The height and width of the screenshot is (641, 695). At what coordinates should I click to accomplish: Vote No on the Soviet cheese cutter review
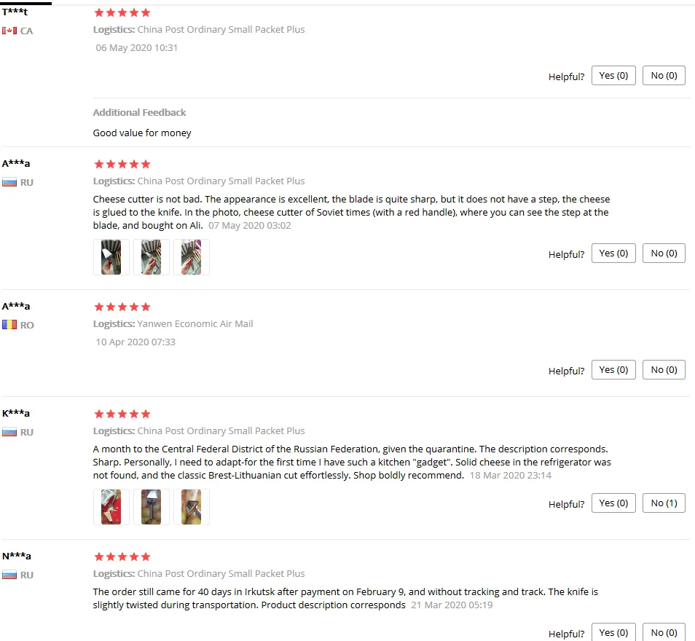[x=664, y=253]
